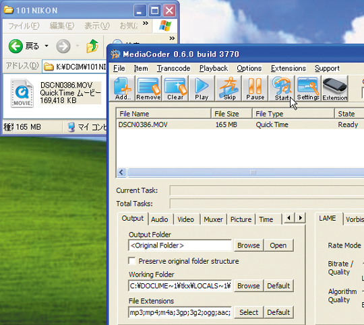Click the MediaCoder title bar app icon
Viewport: 364px width, 325px height.
[x=115, y=54]
